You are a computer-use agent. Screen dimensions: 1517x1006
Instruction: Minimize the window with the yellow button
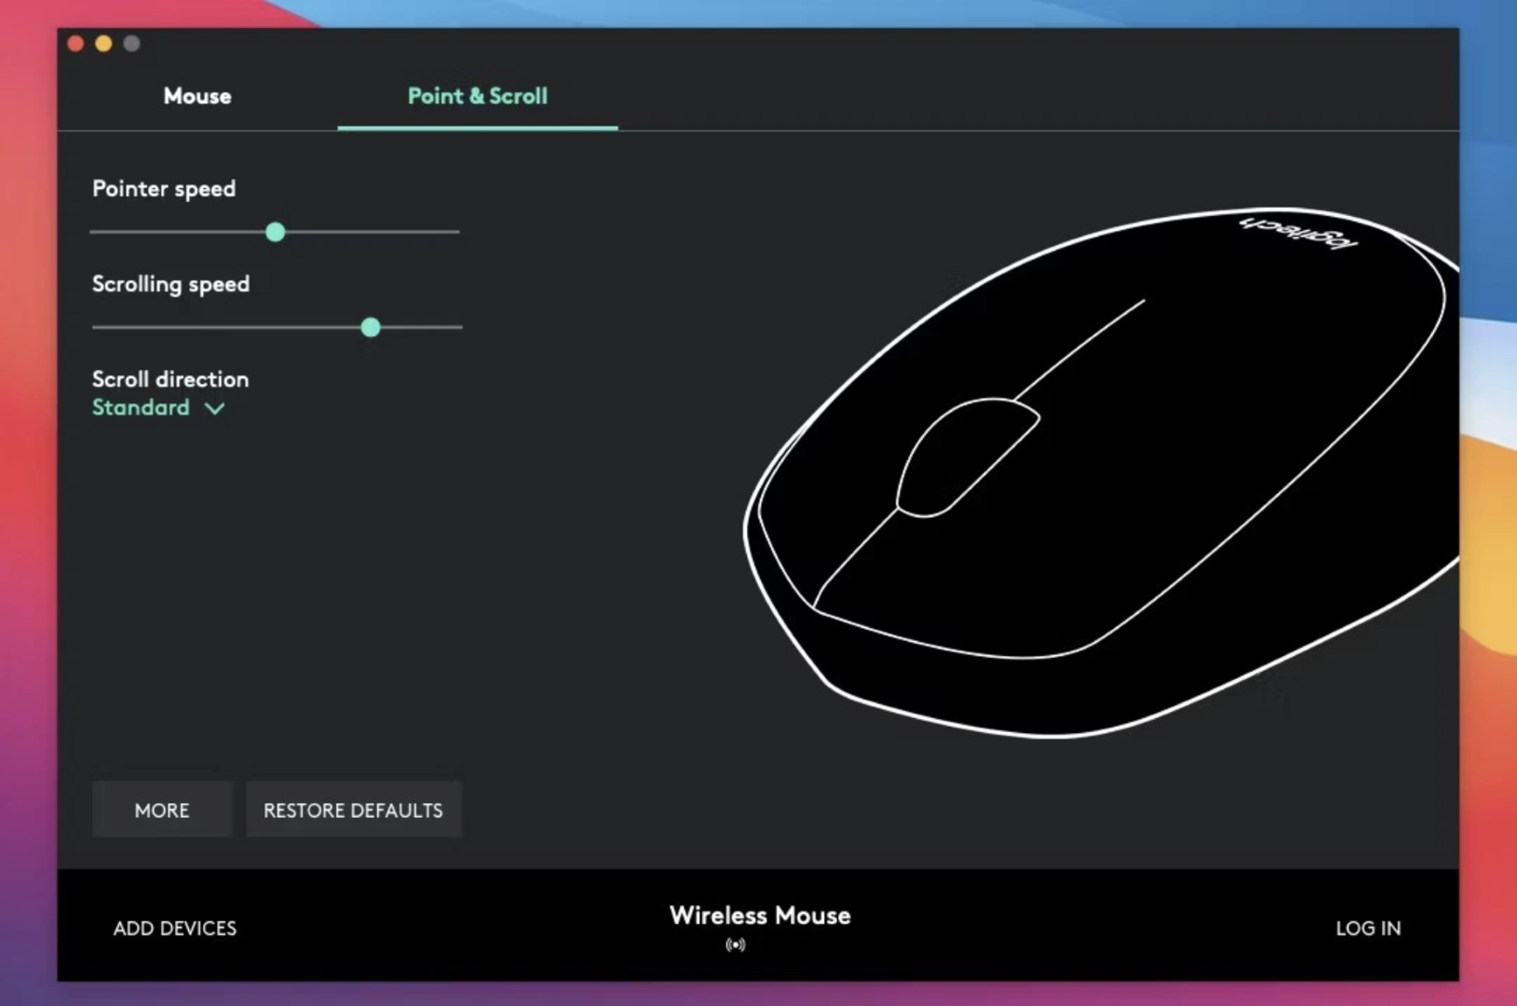103,44
